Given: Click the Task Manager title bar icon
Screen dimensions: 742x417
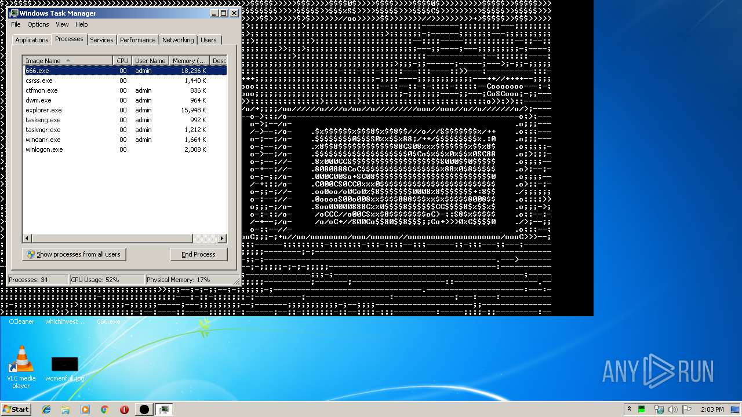Looking at the screenshot, I should (14, 13).
